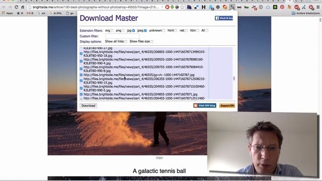Screen dimensions: 322x181
Task: Uncheck the R3L8T8D-990-15.jpg file checkbox
Action: pos(81,80)
